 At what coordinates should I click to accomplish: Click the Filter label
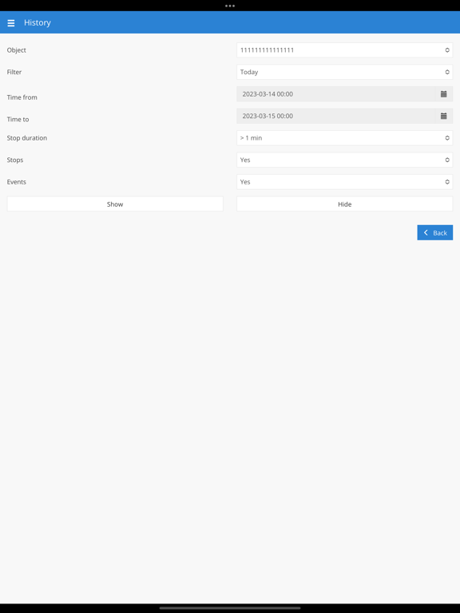pos(14,72)
